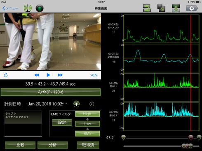Tap the 取得済 button
Viewport: 202px width, 151px height.
[x=88, y=145]
